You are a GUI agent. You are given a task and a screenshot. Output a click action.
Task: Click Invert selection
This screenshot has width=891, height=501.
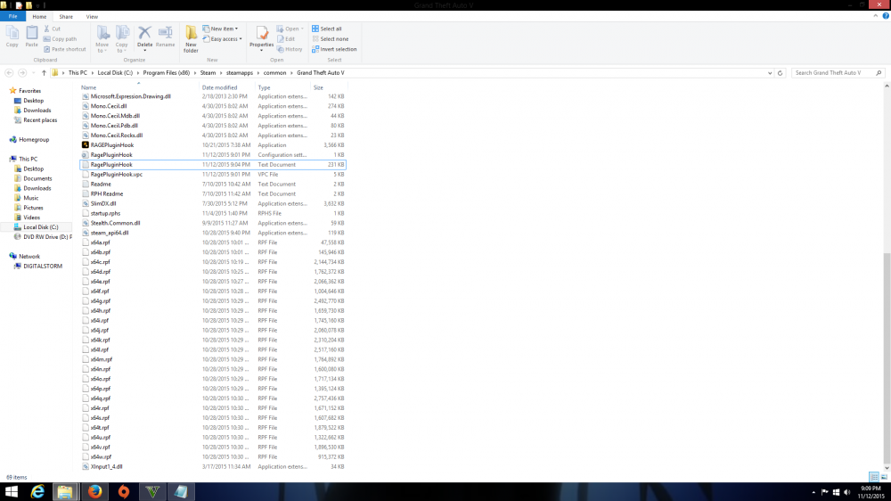334,49
